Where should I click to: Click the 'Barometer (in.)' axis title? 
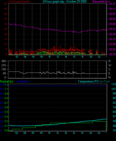pyautogui.click(x=101, y=1)
